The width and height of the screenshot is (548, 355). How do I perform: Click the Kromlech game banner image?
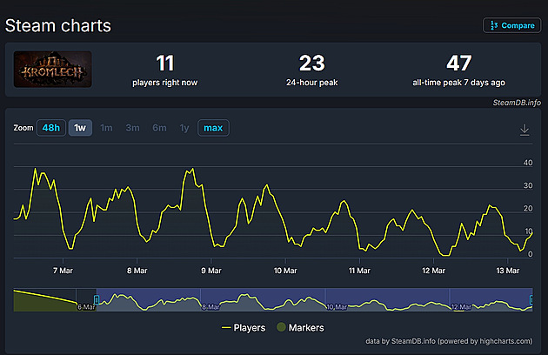[x=52, y=70]
